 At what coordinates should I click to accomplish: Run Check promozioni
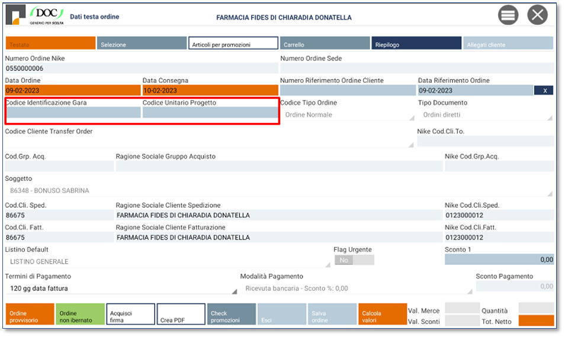pos(232,315)
